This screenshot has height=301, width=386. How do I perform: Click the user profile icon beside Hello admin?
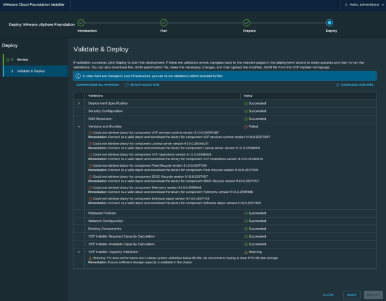coord(346,5)
